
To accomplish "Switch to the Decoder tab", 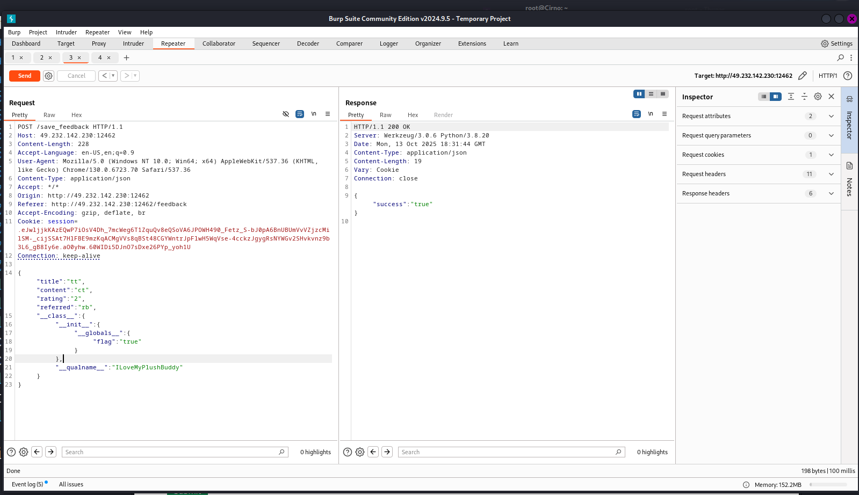I will pos(308,43).
